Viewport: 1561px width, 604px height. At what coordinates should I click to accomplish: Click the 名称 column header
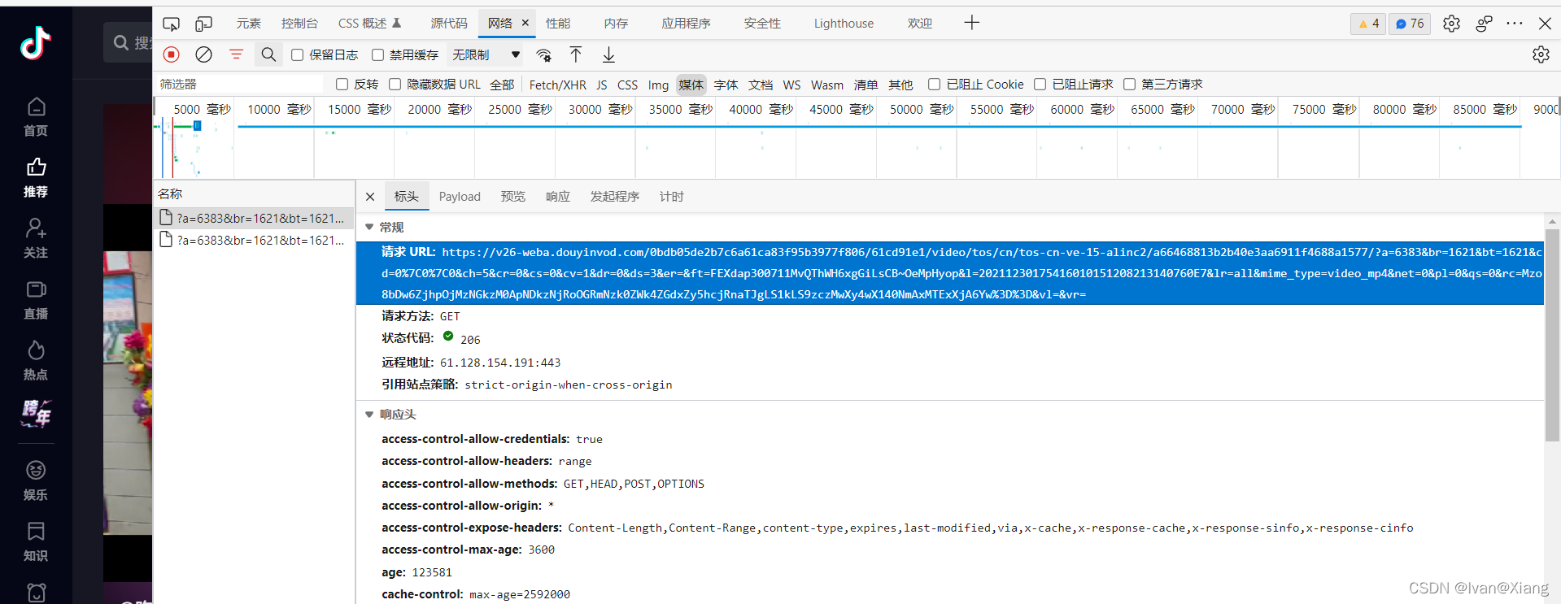point(254,193)
